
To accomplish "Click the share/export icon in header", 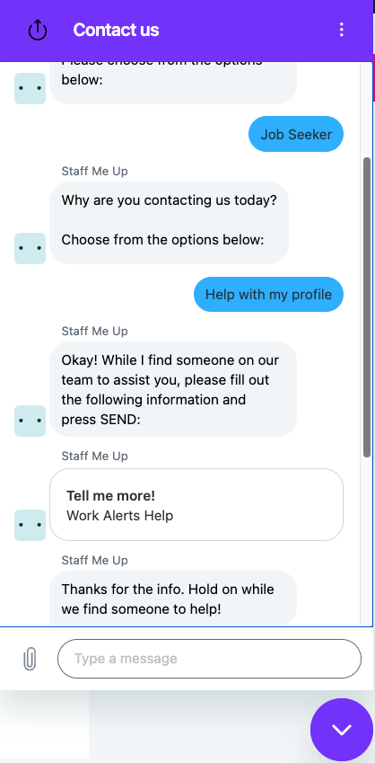I will (38, 31).
